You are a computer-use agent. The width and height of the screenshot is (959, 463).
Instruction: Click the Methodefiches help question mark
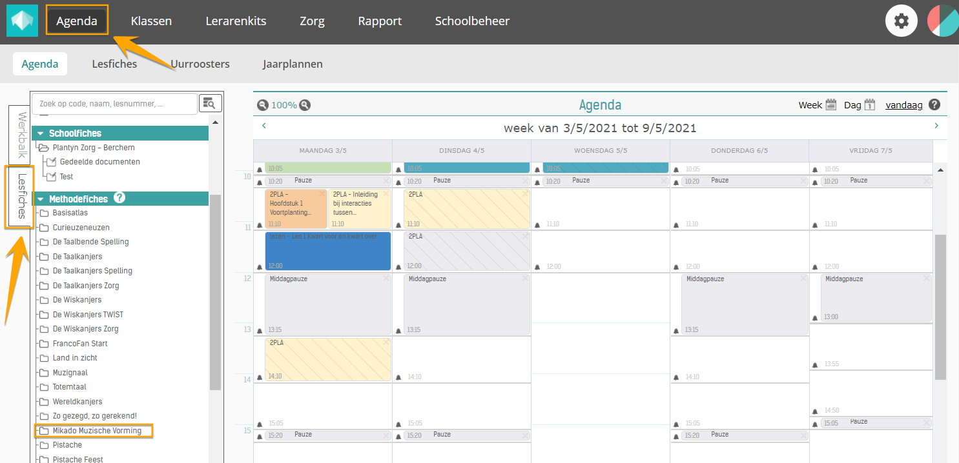pos(119,198)
